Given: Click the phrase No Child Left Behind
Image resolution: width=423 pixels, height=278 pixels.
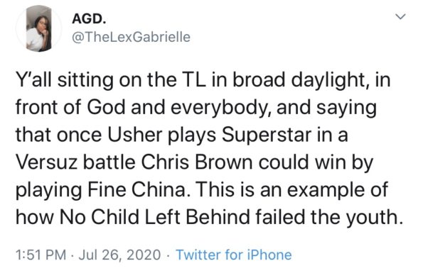Looking at the screenshot, I should pyautogui.click(x=154, y=217).
